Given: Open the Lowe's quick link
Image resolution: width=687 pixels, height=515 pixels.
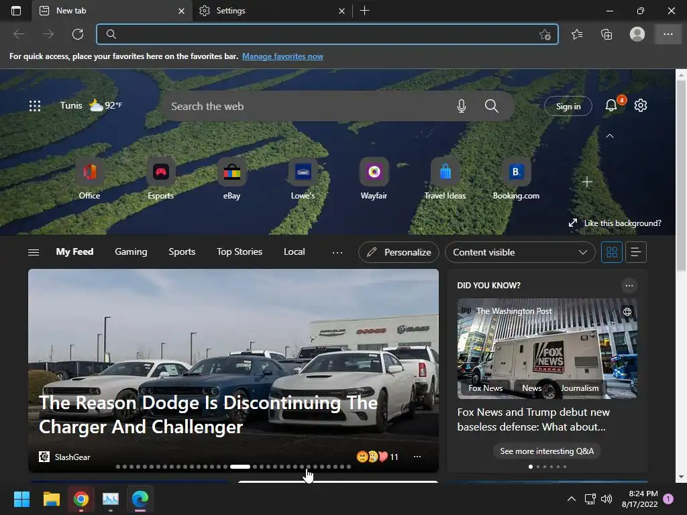Looking at the screenshot, I should pos(303,178).
